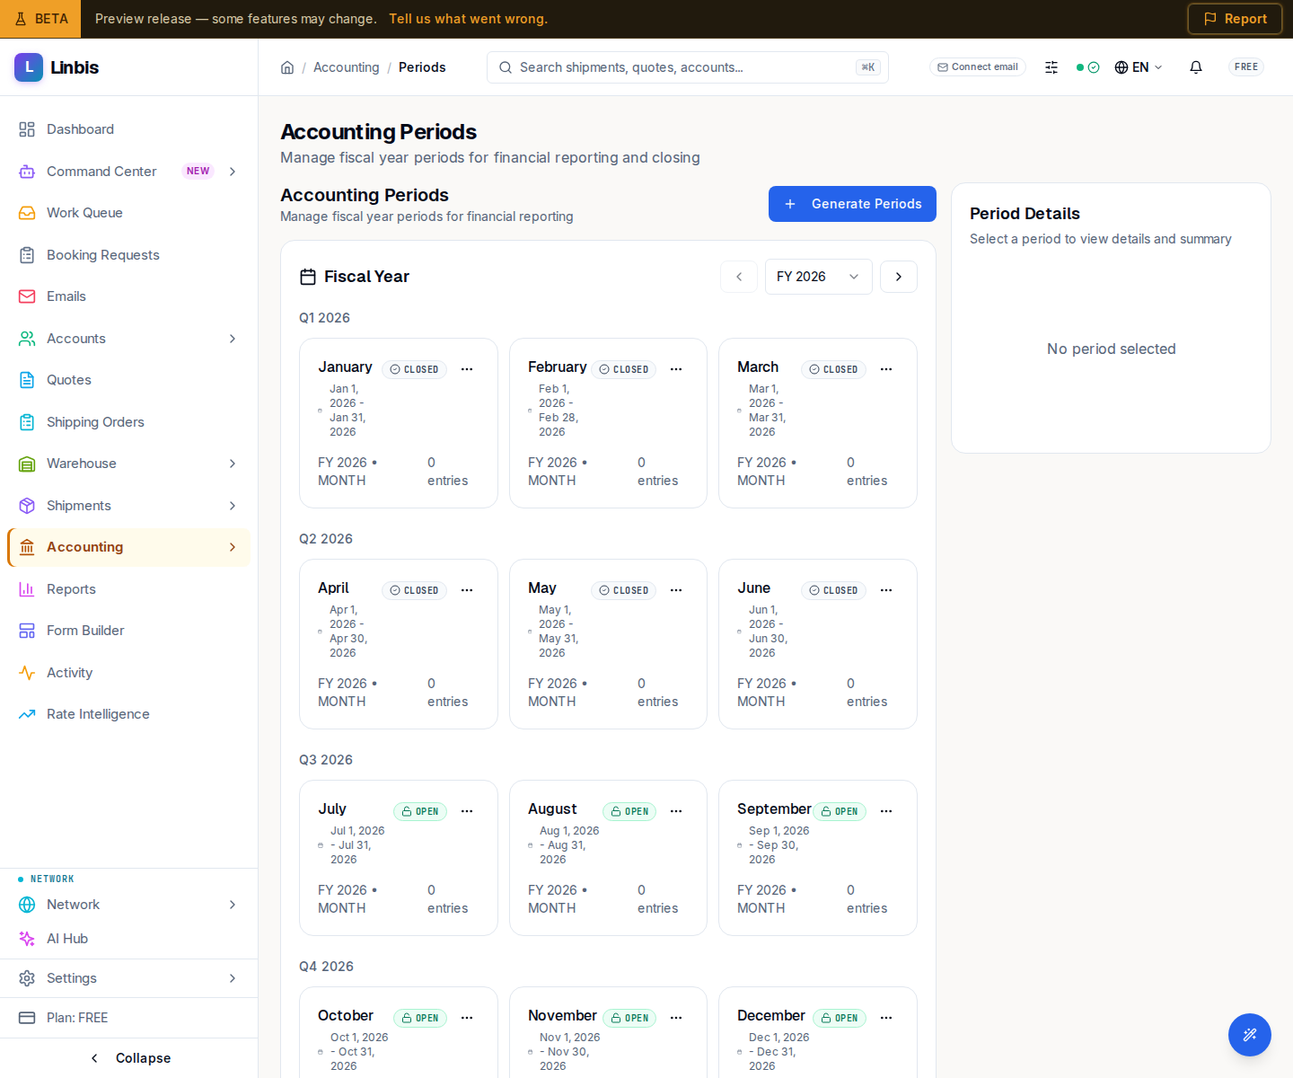Screen dimensions: 1293x1078
Task: Open October period options menu
Action: click(467, 1018)
